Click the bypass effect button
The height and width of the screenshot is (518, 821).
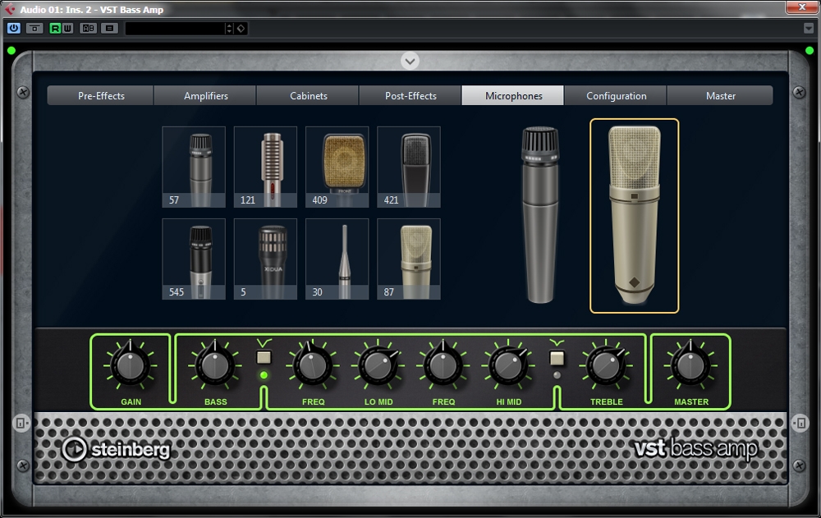pos(34,28)
